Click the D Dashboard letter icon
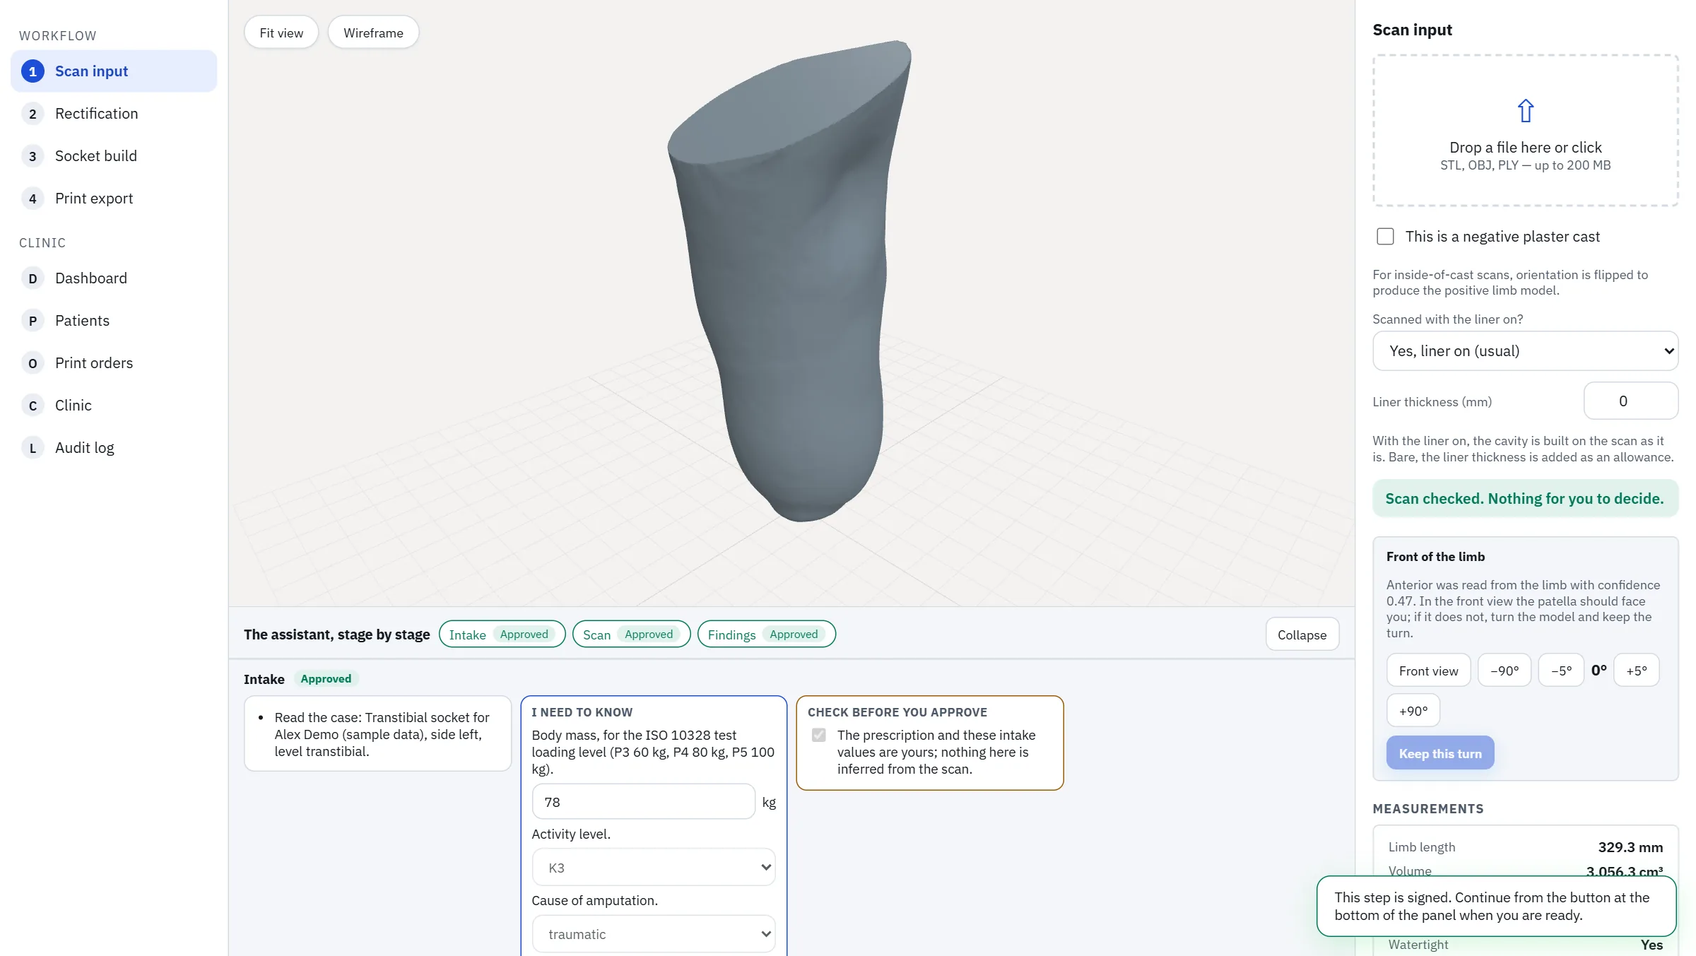Screen dimensions: 1696x956 tap(33, 278)
